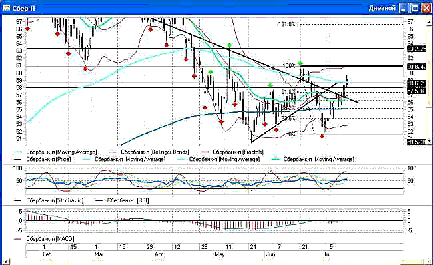Click the Jul month marker on timeline
This screenshot has width=433, height=265.
[x=327, y=254]
